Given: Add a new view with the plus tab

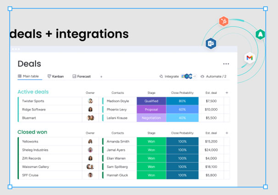Looking at the screenshot, I should tap(101, 77).
